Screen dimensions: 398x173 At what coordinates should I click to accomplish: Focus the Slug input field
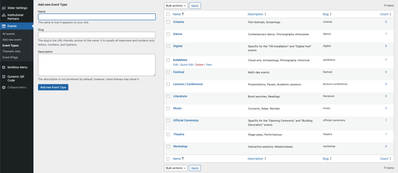[96, 35]
